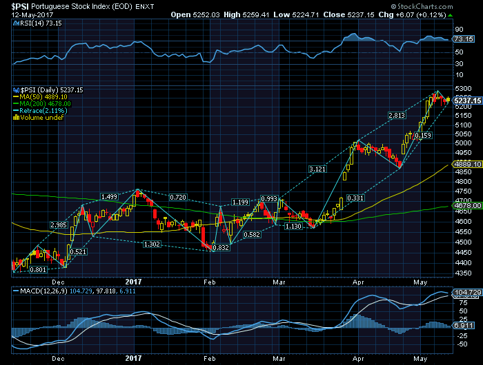Click the 5237.15 price tag on axis
This screenshot has width=483, height=365.
point(467,101)
